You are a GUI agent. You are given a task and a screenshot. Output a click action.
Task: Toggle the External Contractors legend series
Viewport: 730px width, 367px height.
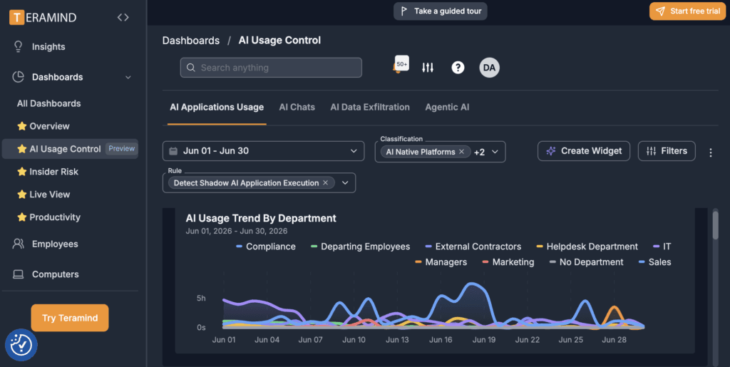click(473, 247)
